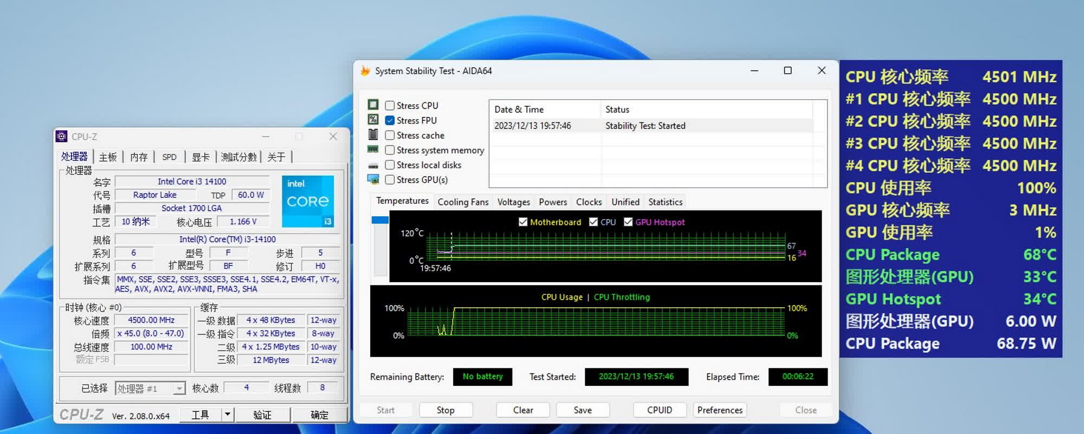1084x434 pixels.
Task: Enable the Stress CPU checkbox
Action: click(390, 106)
